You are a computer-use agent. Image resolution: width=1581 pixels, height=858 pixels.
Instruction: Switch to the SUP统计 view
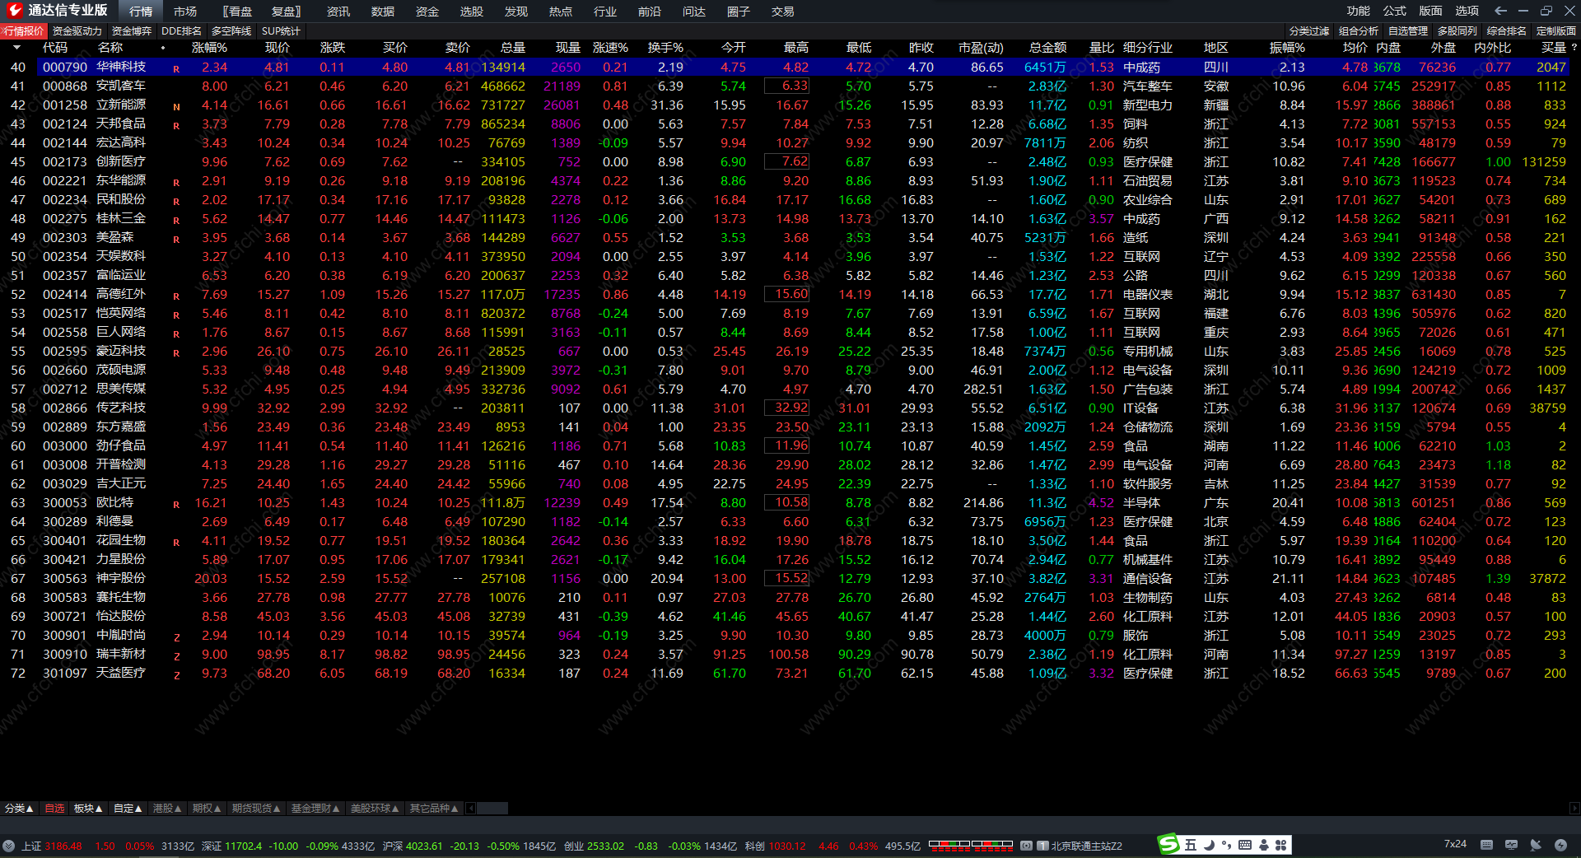[281, 31]
